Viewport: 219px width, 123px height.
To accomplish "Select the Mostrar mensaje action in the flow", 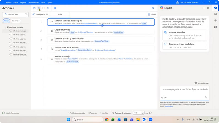I will tap(101, 59).
